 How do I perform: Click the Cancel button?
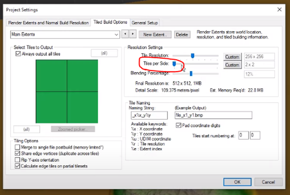point(268,182)
